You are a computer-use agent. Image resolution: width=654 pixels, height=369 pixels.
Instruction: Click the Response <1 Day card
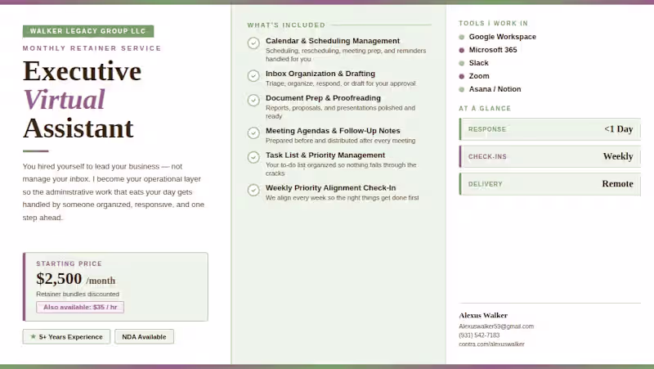549,129
